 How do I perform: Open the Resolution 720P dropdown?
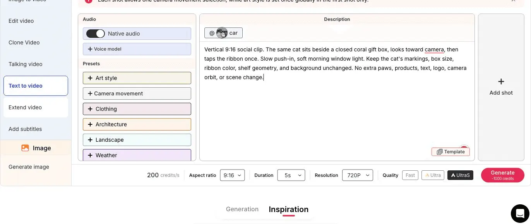tap(358, 175)
